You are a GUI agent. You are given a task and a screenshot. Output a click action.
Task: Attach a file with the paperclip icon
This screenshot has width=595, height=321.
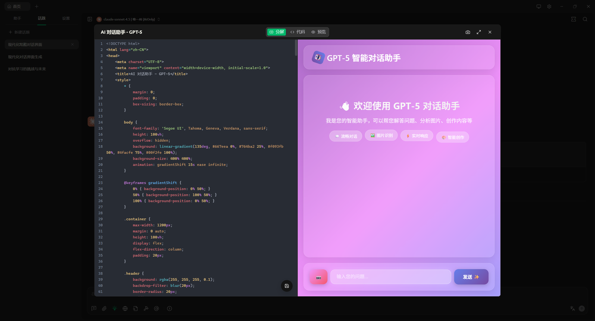[x=104, y=308]
